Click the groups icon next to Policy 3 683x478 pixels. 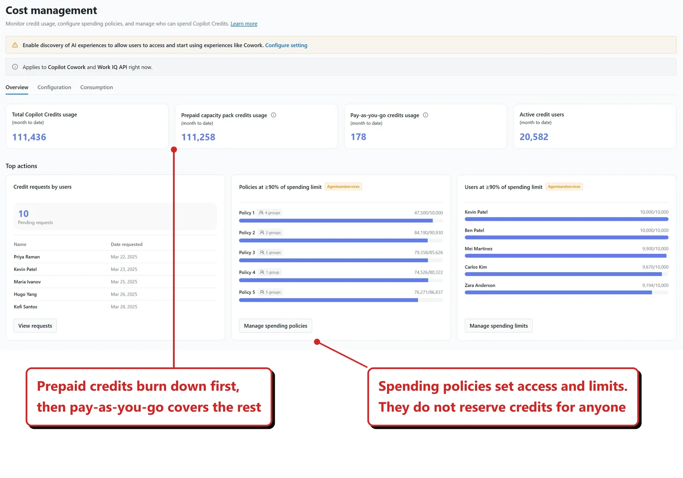[x=262, y=252]
